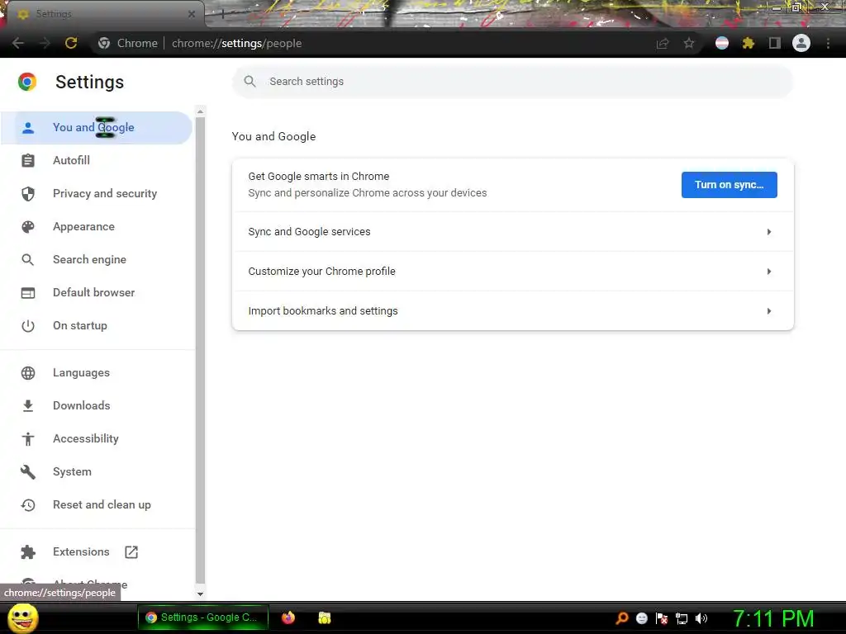Open the Extensions puzzle icon in toolbar

pos(749,43)
